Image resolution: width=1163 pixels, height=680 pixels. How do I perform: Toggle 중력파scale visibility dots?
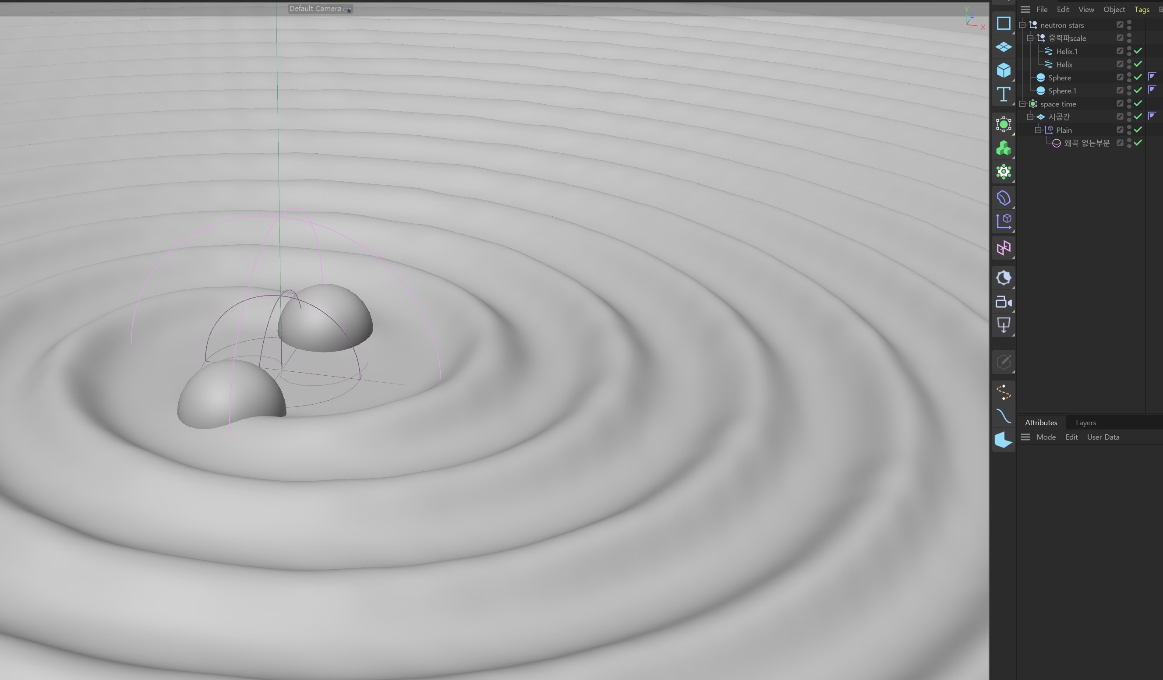tap(1129, 38)
